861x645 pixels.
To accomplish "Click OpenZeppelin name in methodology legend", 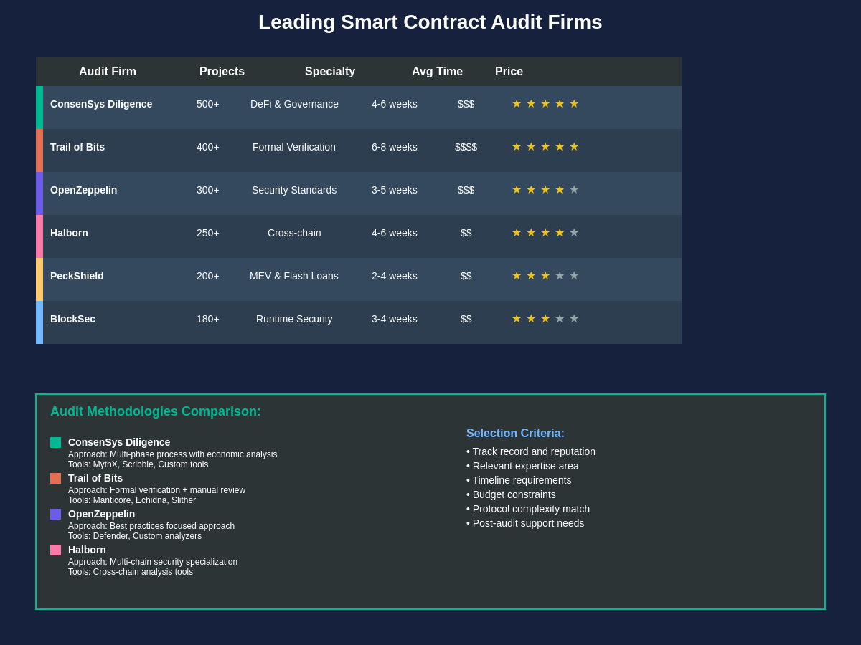I will click(x=101, y=514).
